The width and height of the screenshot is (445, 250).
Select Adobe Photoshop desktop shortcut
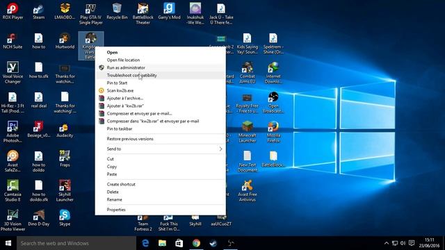[13, 131]
